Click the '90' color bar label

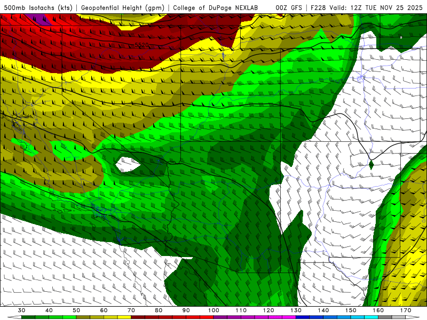tap(186, 310)
